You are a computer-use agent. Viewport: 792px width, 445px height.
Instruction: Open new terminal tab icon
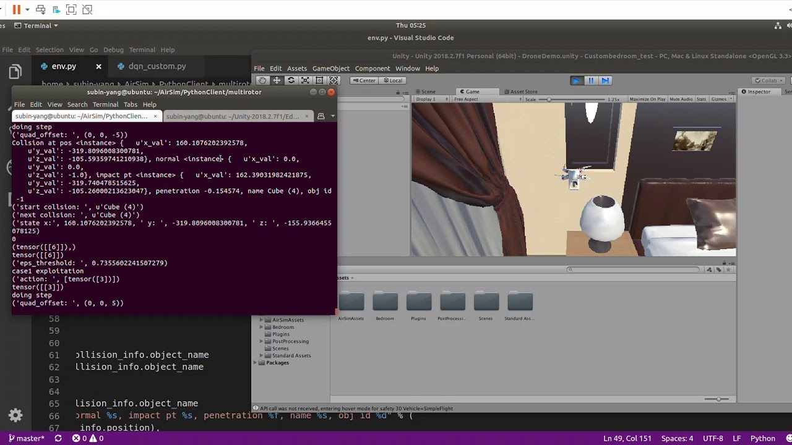[x=321, y=116]
